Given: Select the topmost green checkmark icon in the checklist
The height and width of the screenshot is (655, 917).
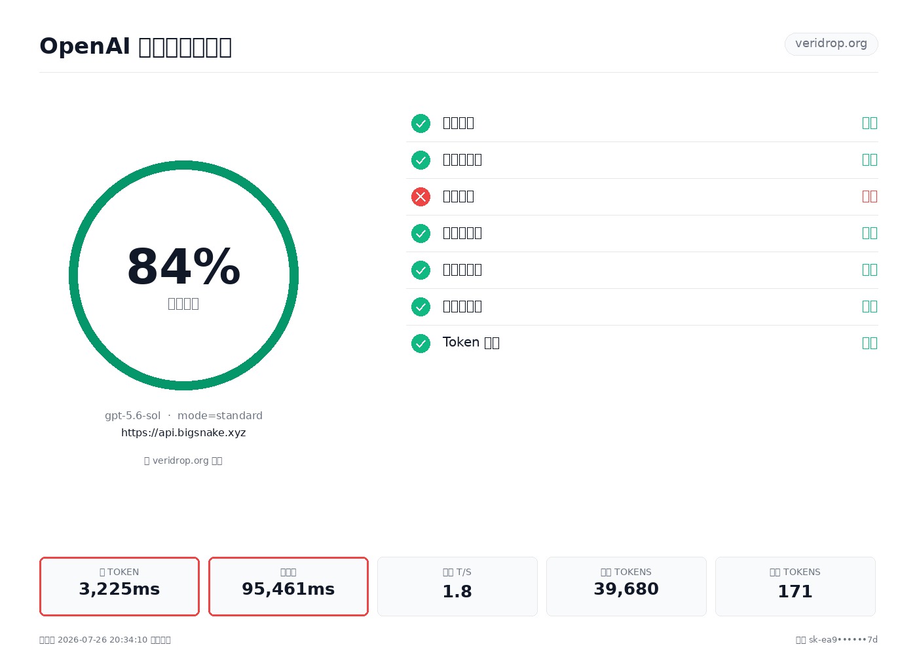Looking at the screenshot, I should tap(421, 123).
